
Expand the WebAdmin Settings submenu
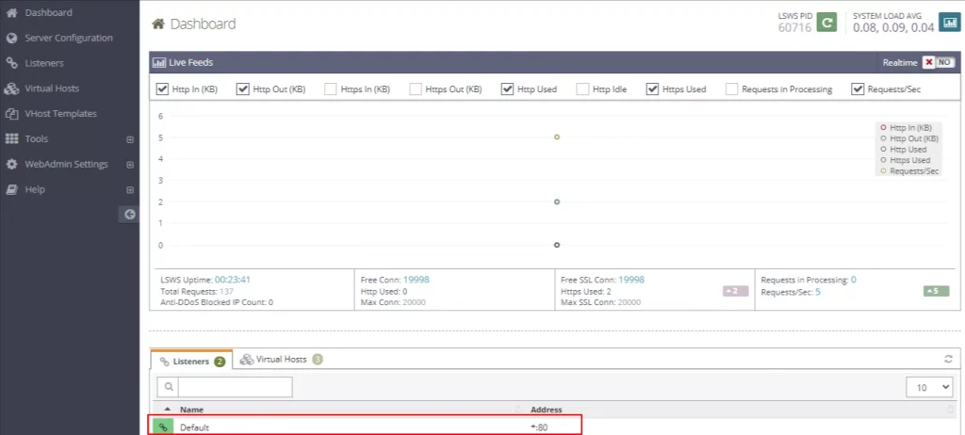tap(130, 165)
